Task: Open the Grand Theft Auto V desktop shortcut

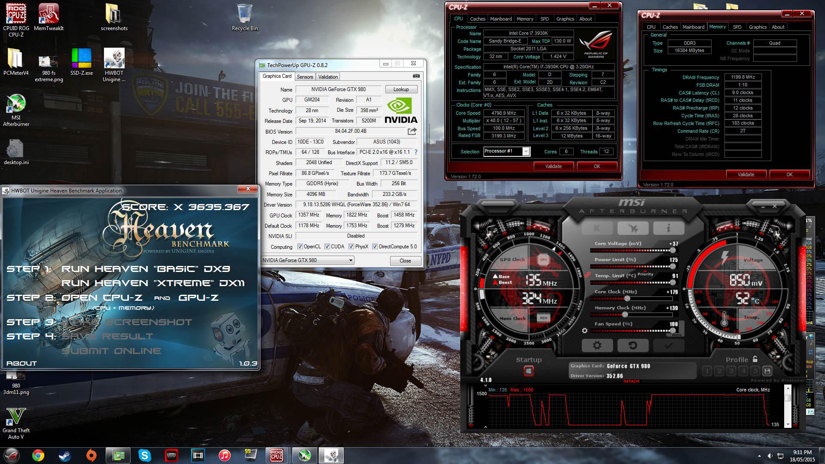Action: click(x=16, y=424)
